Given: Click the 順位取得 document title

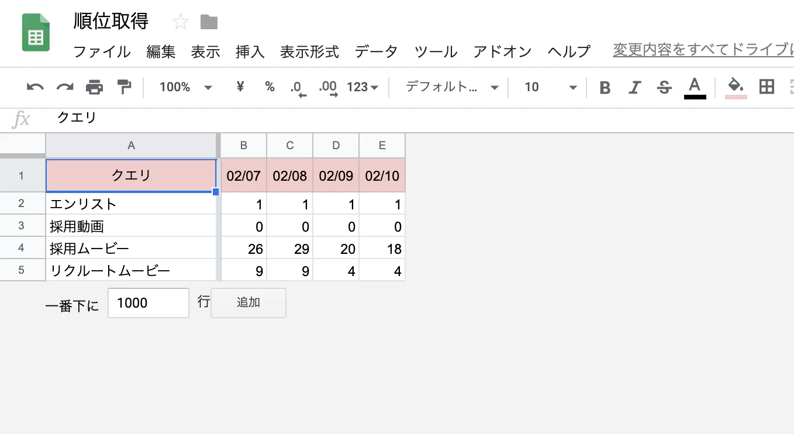Looking at the screenshot, I should [111, 22].
